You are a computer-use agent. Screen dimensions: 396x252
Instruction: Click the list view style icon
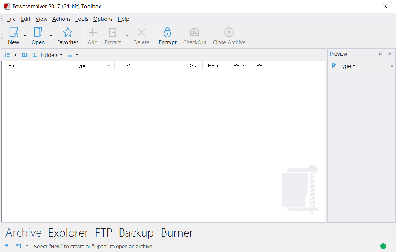(x=7, y=55)
